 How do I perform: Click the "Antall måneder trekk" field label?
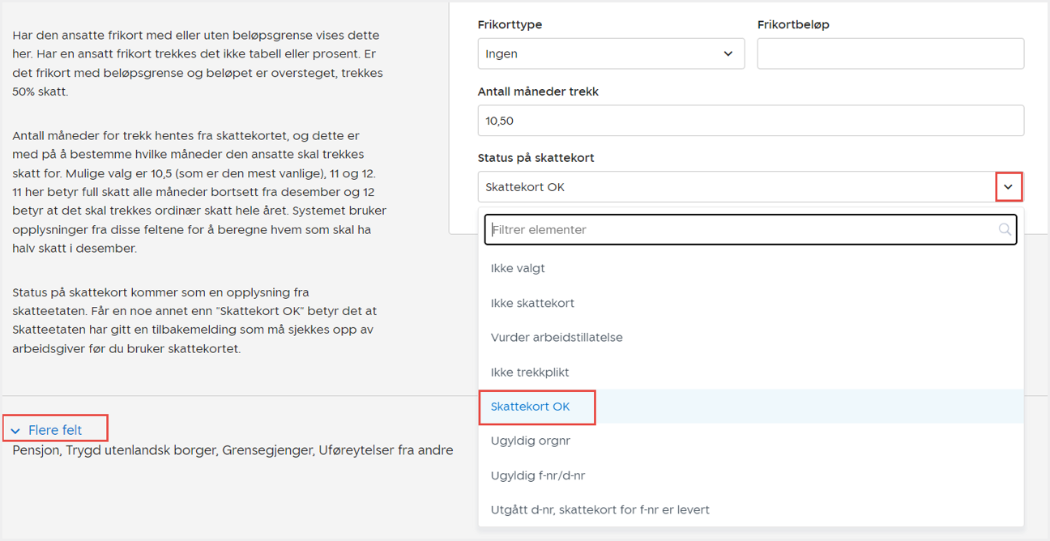tap(538, 92)
